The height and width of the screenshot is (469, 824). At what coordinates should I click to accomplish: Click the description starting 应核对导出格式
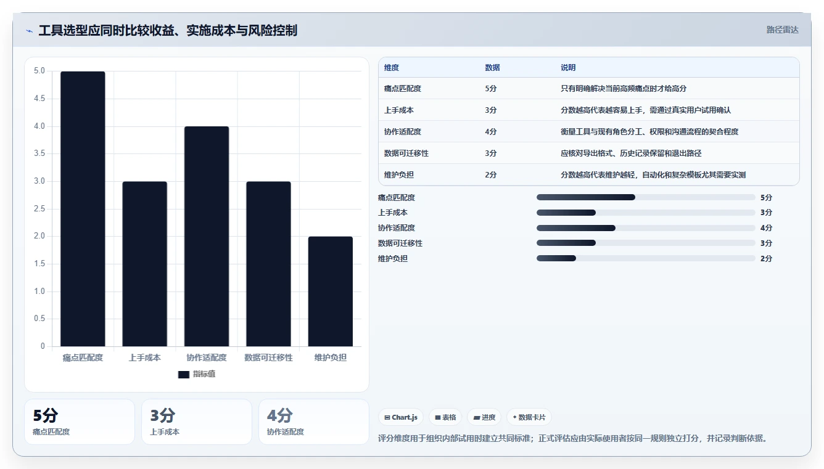pos(631,153)
